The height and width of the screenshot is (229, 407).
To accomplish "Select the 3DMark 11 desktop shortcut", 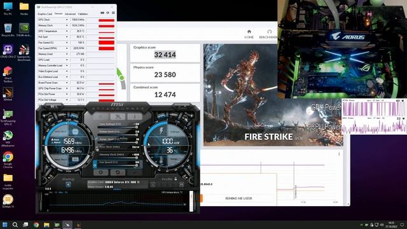I will click(x=8, y=201).
